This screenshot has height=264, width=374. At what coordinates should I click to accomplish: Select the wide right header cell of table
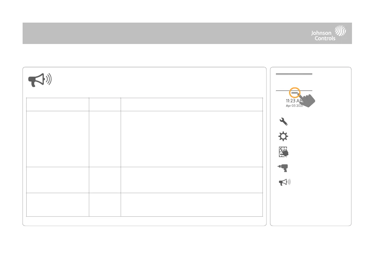point(192,104)
